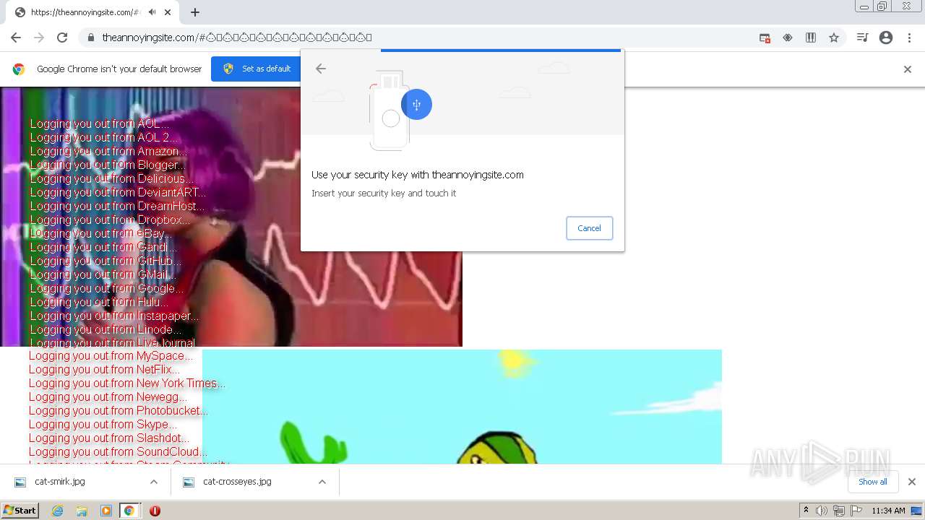Dismiss the default browser infobar
925x520 pixels.
[x=908, y=69]
